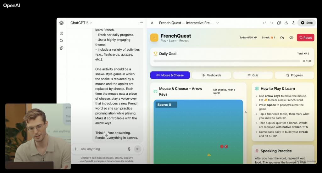
Task: Open the three-dot chat options menu
Action: 141,23
